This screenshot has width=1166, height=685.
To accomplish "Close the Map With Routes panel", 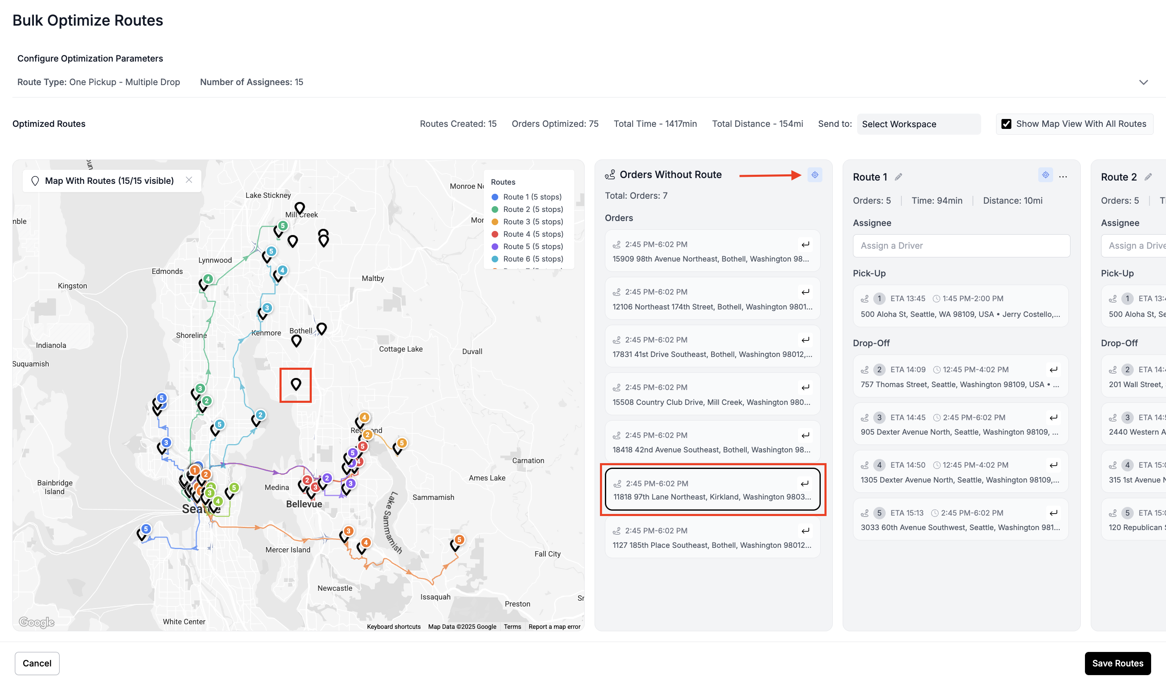I will tap(189, 180).
